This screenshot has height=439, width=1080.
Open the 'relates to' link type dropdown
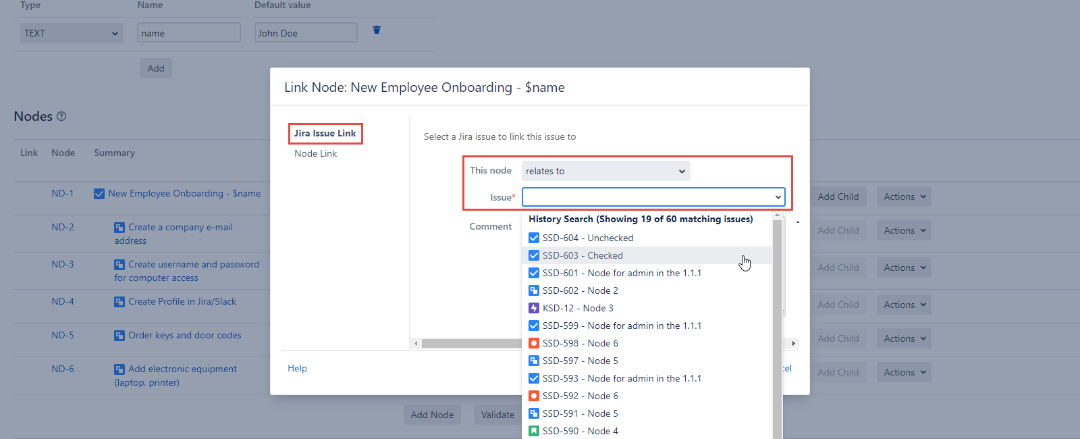(x=605, y=171)
